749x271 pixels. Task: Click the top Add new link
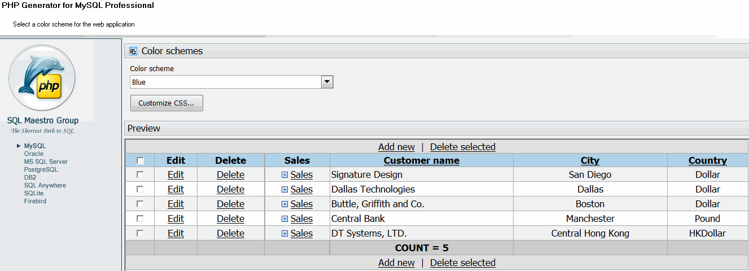click(396, 147)
